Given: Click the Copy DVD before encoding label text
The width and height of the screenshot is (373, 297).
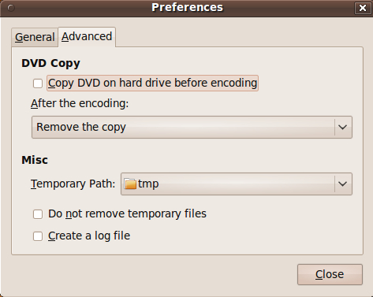Looking at the screenshot, I should pos(152,84).
